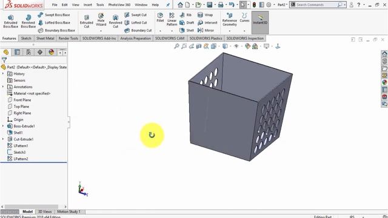
Task: Open the FeatureManager design tree tab
Action: (6, 52)
